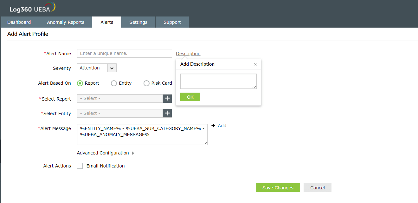Click the Log360 UEBA logo
The height and width of the screenshot is (203, 418).
tap(32, 8)
